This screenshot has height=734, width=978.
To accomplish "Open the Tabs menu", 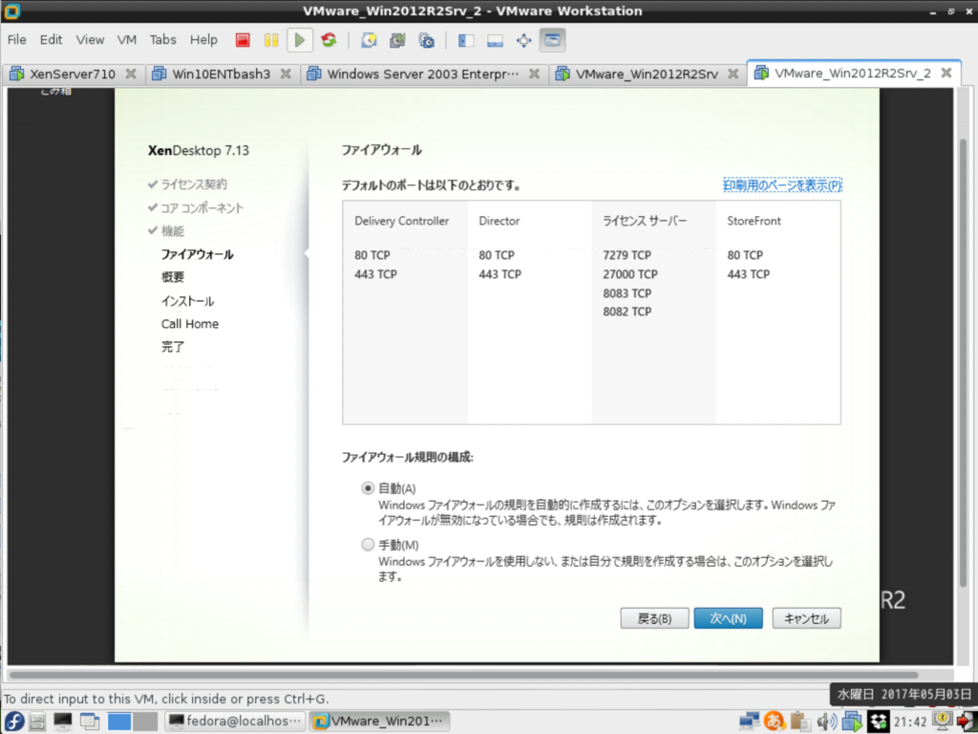I will [x=162, y=40].
